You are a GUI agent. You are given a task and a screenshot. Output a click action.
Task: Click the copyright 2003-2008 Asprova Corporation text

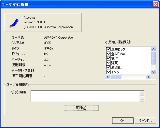click(48, 27)
